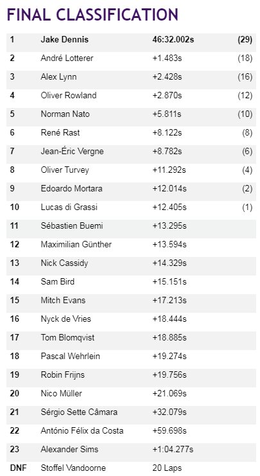Click André Lotterer in second place
Screen dimensions: 260x476
[x=67, y=58]
